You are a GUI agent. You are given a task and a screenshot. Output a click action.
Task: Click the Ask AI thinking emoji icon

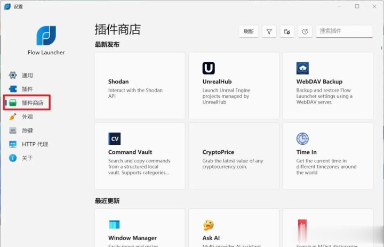209,225
